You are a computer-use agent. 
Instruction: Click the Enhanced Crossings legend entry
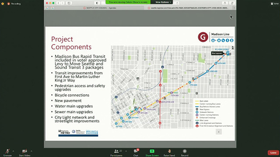point(206,118)
